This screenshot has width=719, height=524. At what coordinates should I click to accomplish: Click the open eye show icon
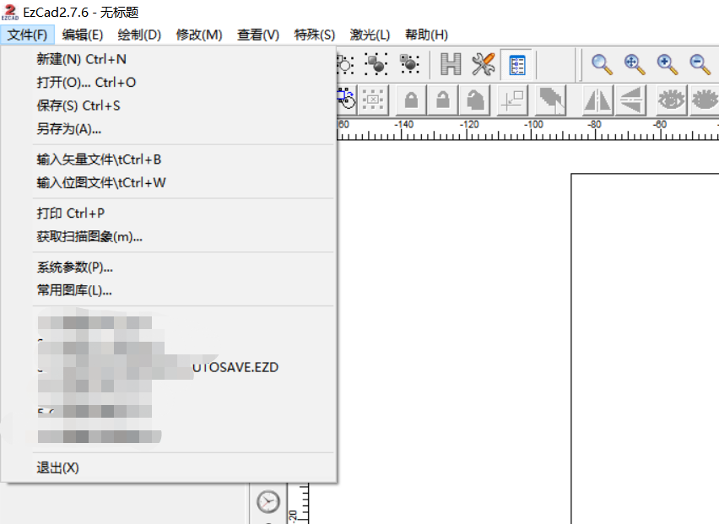[x=671, y=100]
